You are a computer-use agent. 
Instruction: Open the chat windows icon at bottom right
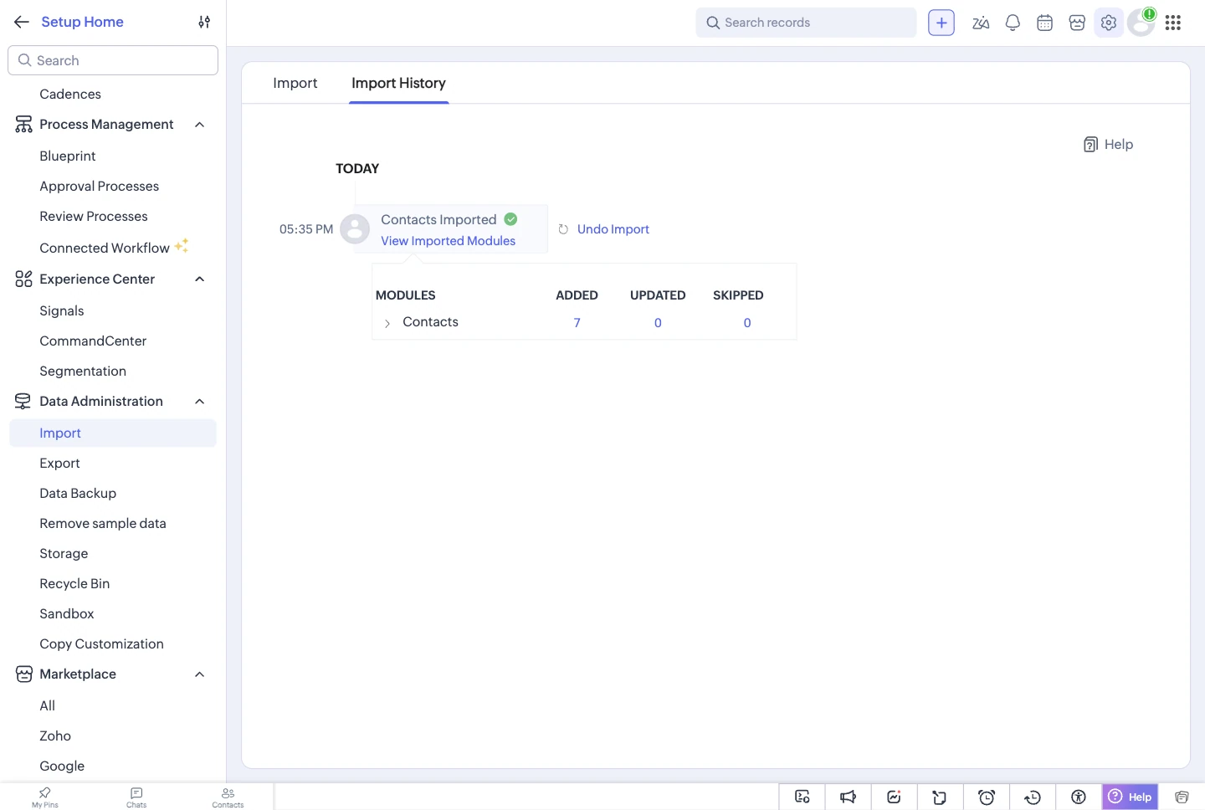(1182, 797)
